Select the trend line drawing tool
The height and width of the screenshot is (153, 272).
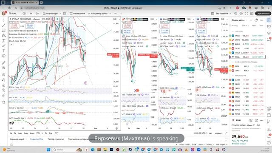(x=4, y=25)
